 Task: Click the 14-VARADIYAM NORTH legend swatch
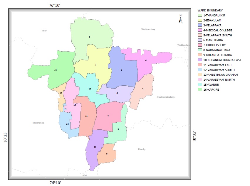coord(200,80)
